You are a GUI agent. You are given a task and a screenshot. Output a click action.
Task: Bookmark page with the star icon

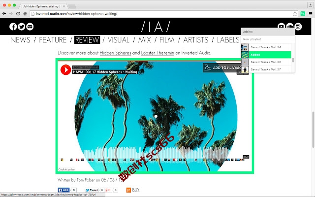295,14
